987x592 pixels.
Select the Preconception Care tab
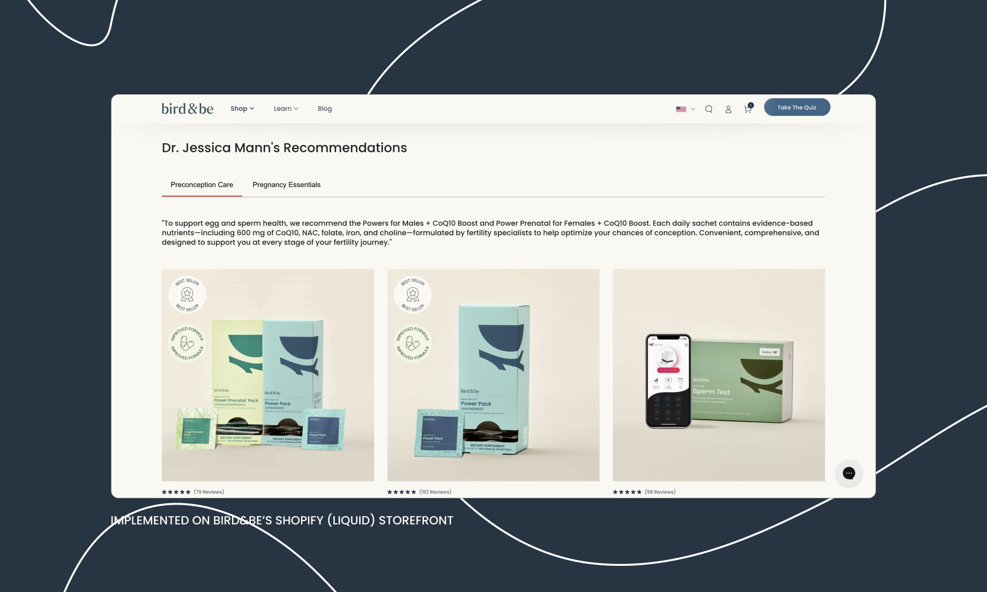tap(202, 185)
